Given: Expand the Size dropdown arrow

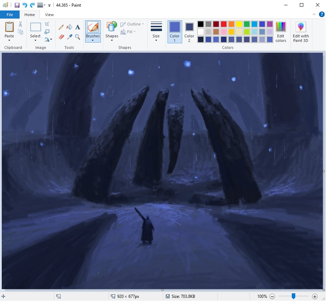Looking at the screenshot, I should (156, 41).
